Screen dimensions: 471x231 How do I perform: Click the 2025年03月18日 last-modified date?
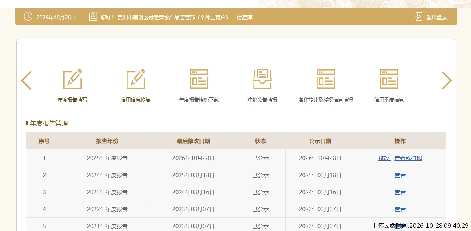(194, 175)
